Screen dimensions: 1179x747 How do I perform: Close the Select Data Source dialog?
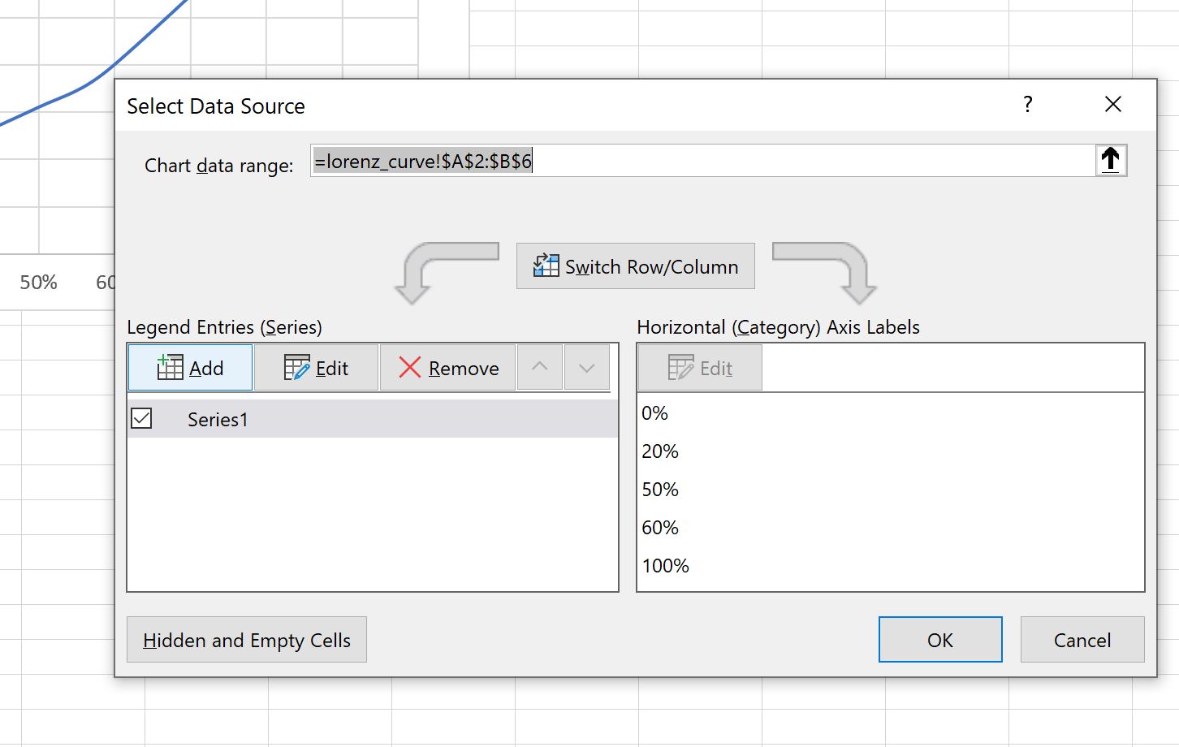1113,105
